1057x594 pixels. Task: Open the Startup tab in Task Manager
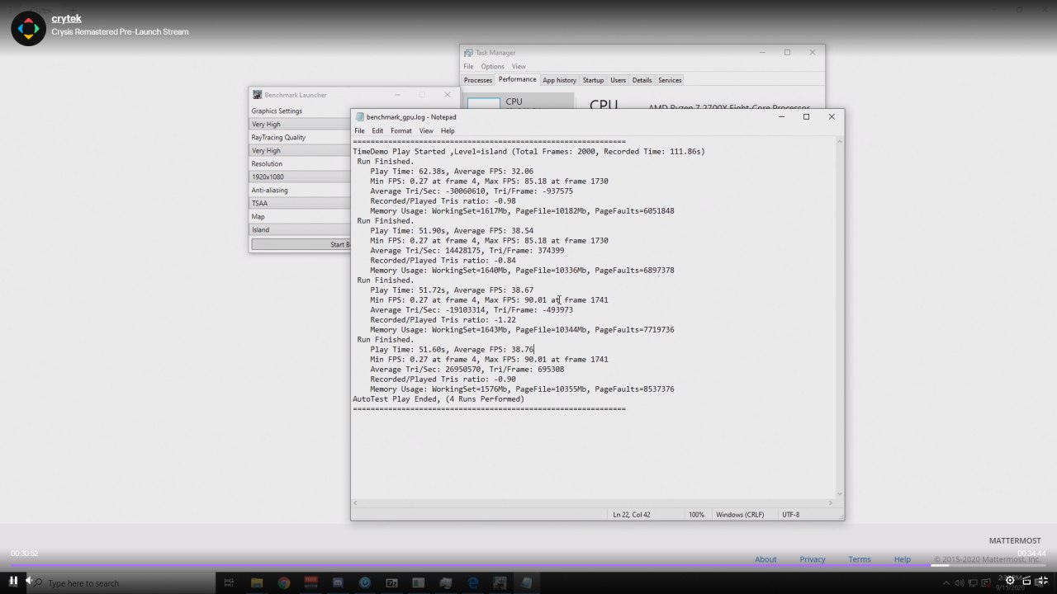593,80
